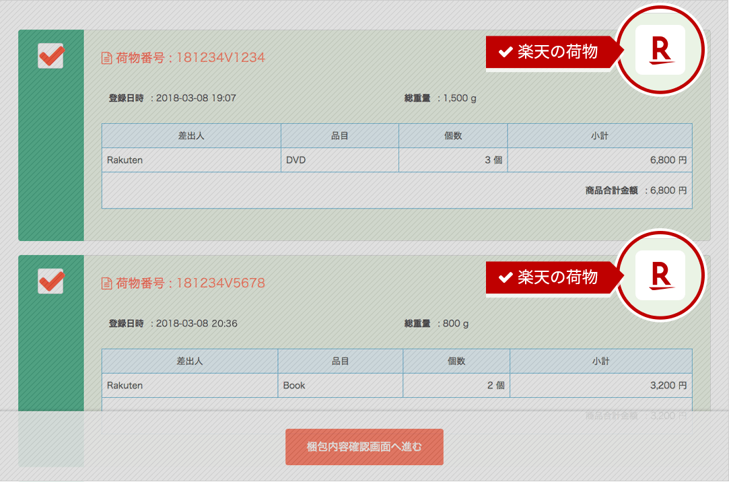This screenshot has height=482, width=729.
Task: Click the Rakuten R logo on the first package
Action: pos(660,50)
